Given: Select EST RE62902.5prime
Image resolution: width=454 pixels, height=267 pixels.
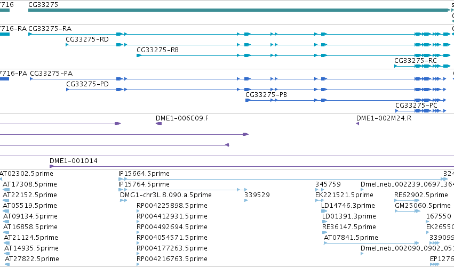Looking at the screenshot, I should pos(421,195).
